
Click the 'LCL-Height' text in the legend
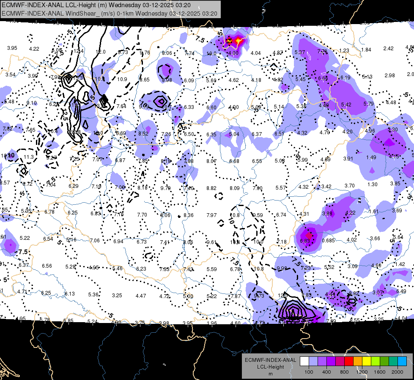(270, 367)
